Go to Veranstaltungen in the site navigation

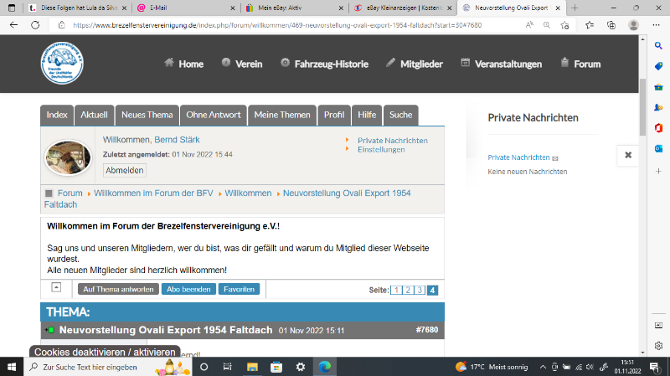pyautogui.click(x=501, y=64)
